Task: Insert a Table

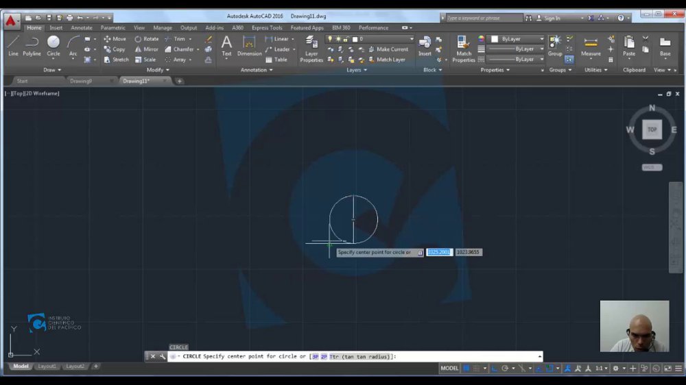Action: [276, 60]
